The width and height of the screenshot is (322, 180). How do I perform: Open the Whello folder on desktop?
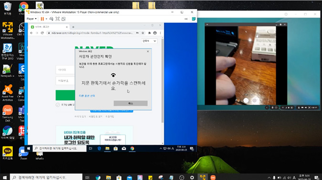point(40,155)
